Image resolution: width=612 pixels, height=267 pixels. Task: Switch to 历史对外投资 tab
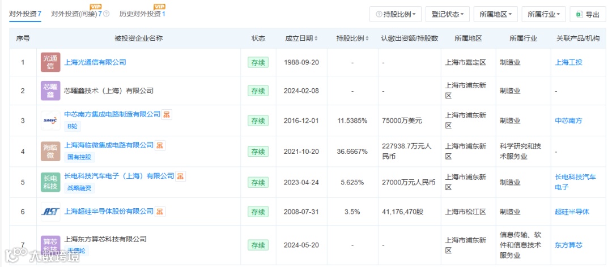click(142, 14)
